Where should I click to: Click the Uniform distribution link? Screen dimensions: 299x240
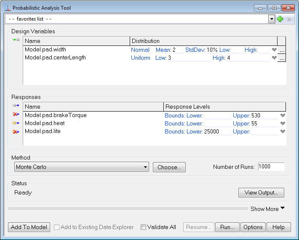(140, 58)
